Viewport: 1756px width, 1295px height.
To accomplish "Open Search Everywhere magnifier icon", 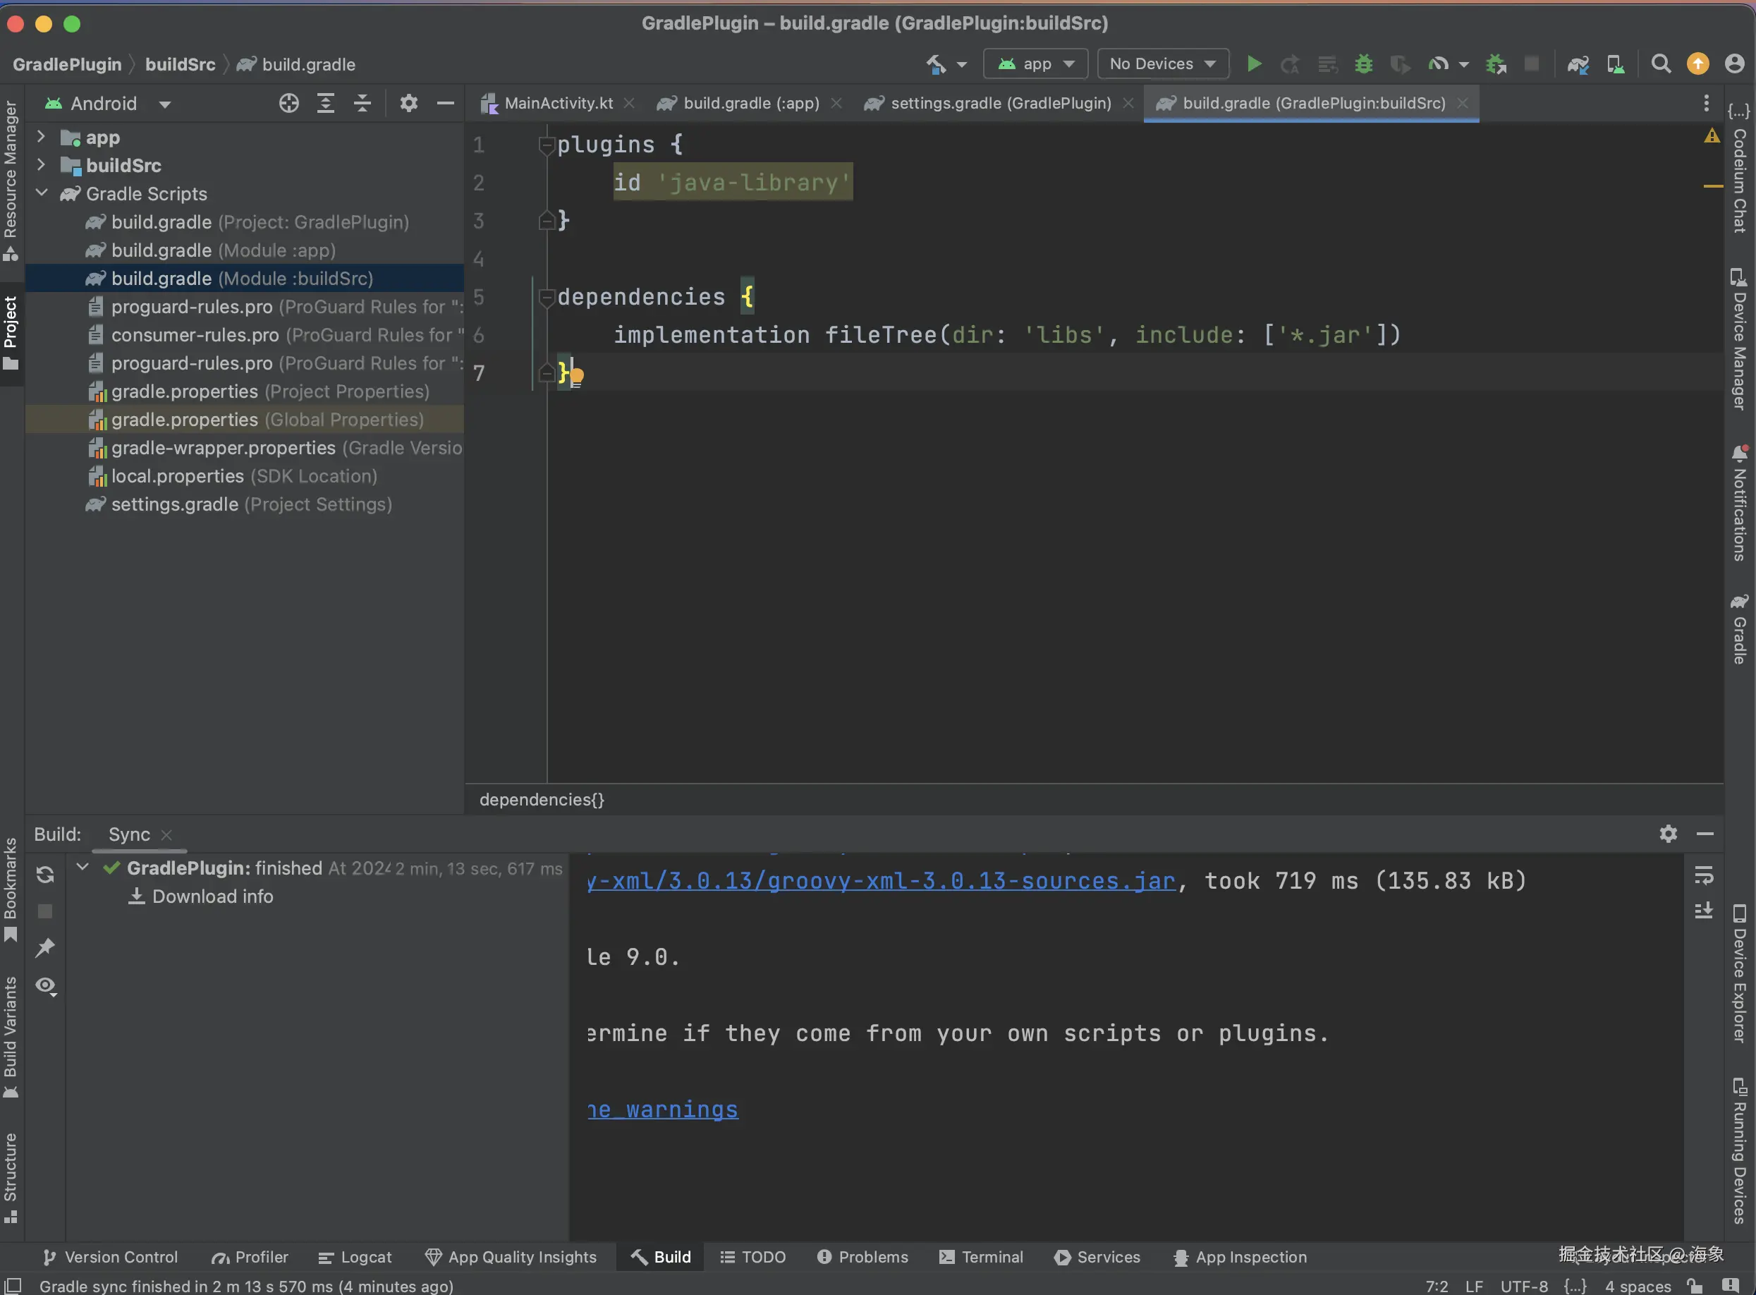I will 1660,63.
